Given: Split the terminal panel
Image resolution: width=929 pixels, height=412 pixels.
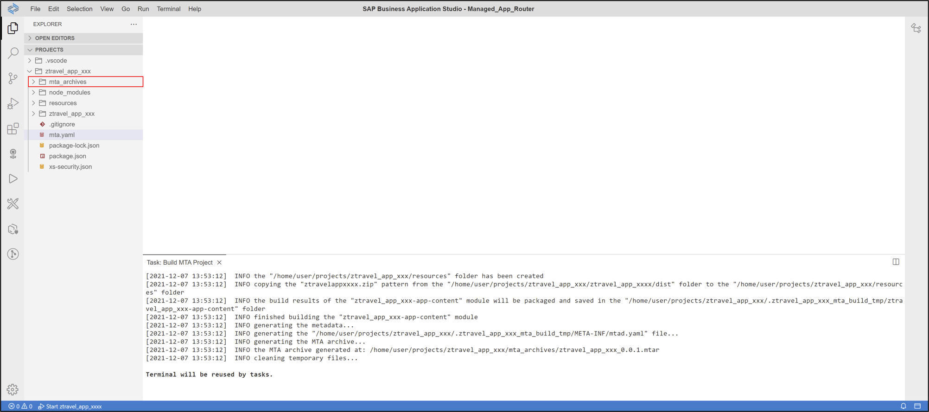Looking at the screenshot, I should (896, 262).
